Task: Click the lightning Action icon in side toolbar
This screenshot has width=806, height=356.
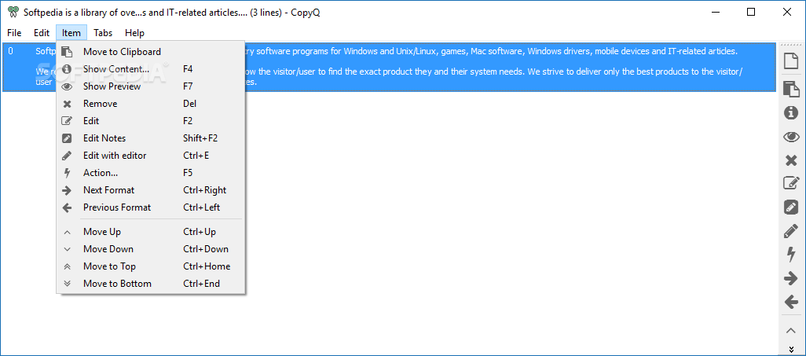Action: (791, 255)
